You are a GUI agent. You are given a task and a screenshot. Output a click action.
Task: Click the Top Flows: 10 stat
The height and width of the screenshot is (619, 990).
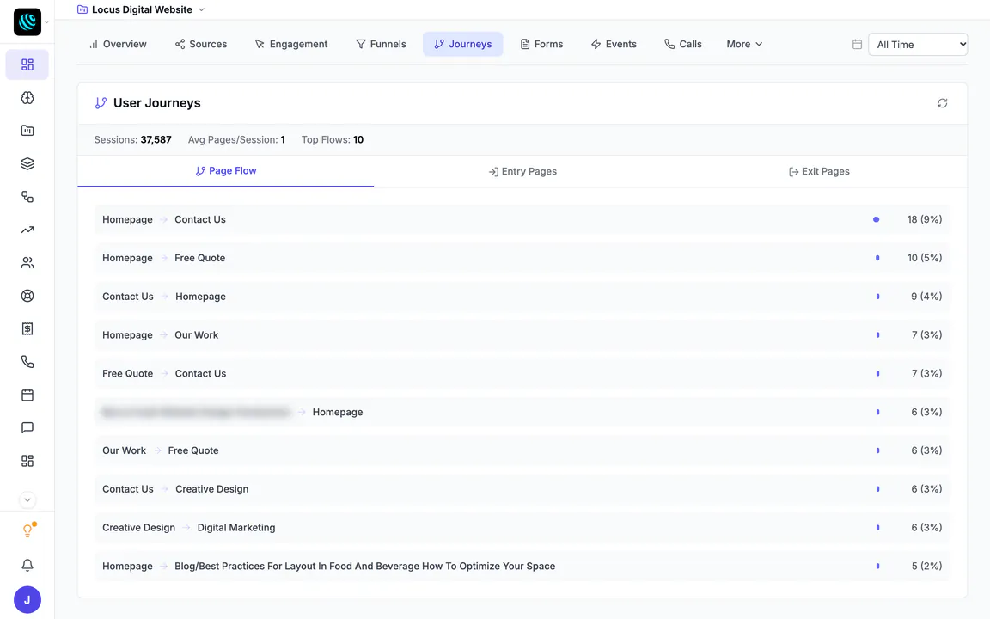[x=332, y=139]
